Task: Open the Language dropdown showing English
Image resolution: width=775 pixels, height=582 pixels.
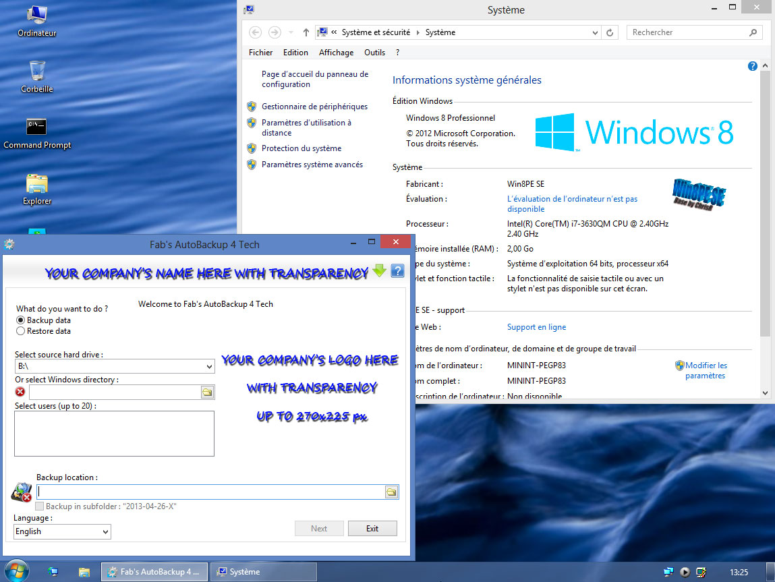Action: (62, 531)
